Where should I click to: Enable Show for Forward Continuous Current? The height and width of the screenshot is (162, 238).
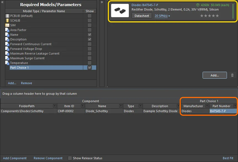pos(90,44)
